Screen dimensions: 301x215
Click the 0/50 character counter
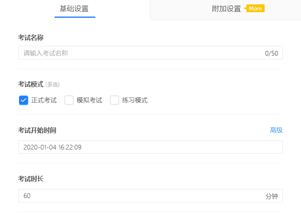(271, 53)
